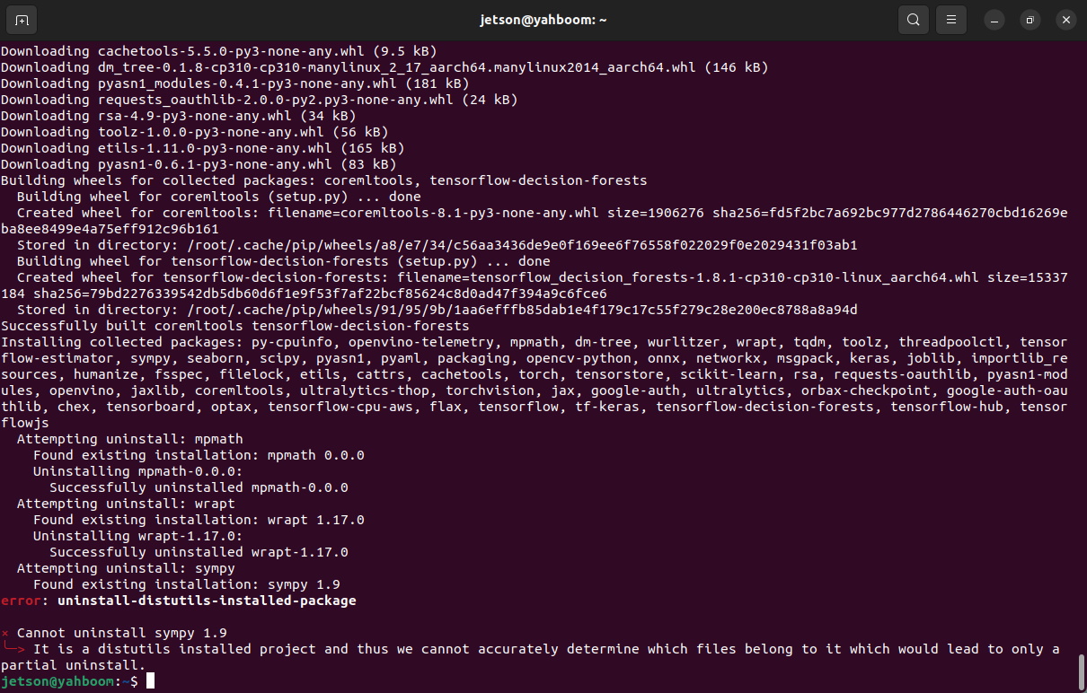Open the terminal search icon

tap(914, 20)
